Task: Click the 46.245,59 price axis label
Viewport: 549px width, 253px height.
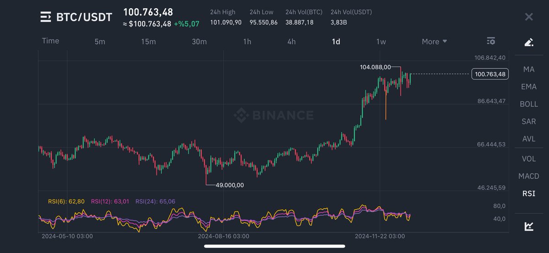Action: coord(492,187)
